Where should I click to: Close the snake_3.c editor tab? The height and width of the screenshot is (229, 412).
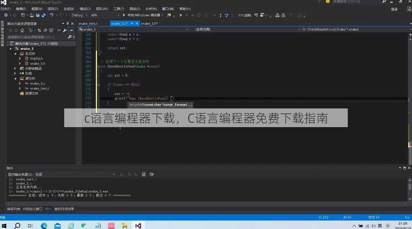[x=137, y=23]
